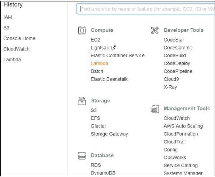Open Lambda under the Compute section
This screenshot has width=215, height=177.
99,63
